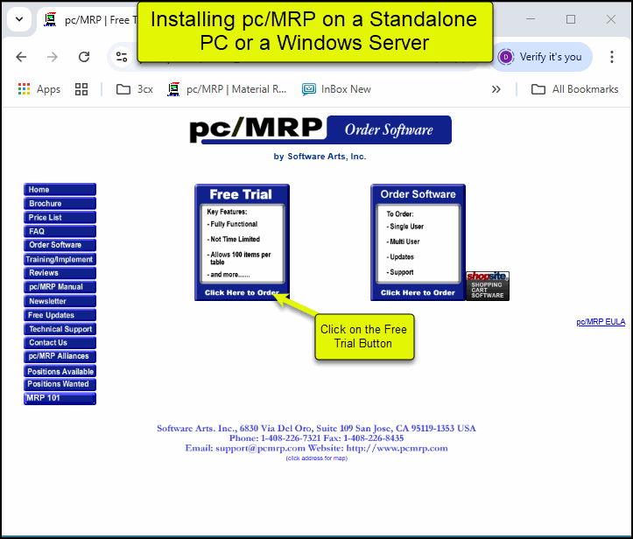Click the Phone and Fax number line
The width and height of the screenshot is (633, 539).
(x=317, y=438)
